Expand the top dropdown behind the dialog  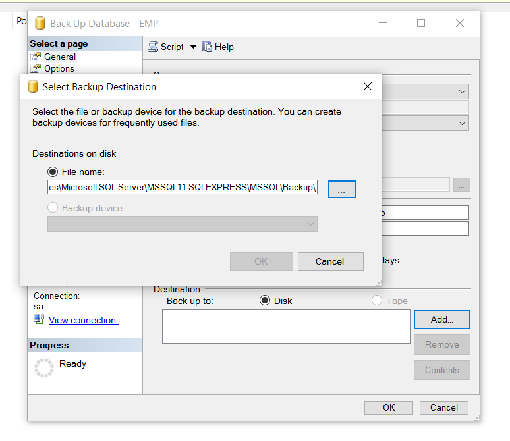click(x=462, y=92)
